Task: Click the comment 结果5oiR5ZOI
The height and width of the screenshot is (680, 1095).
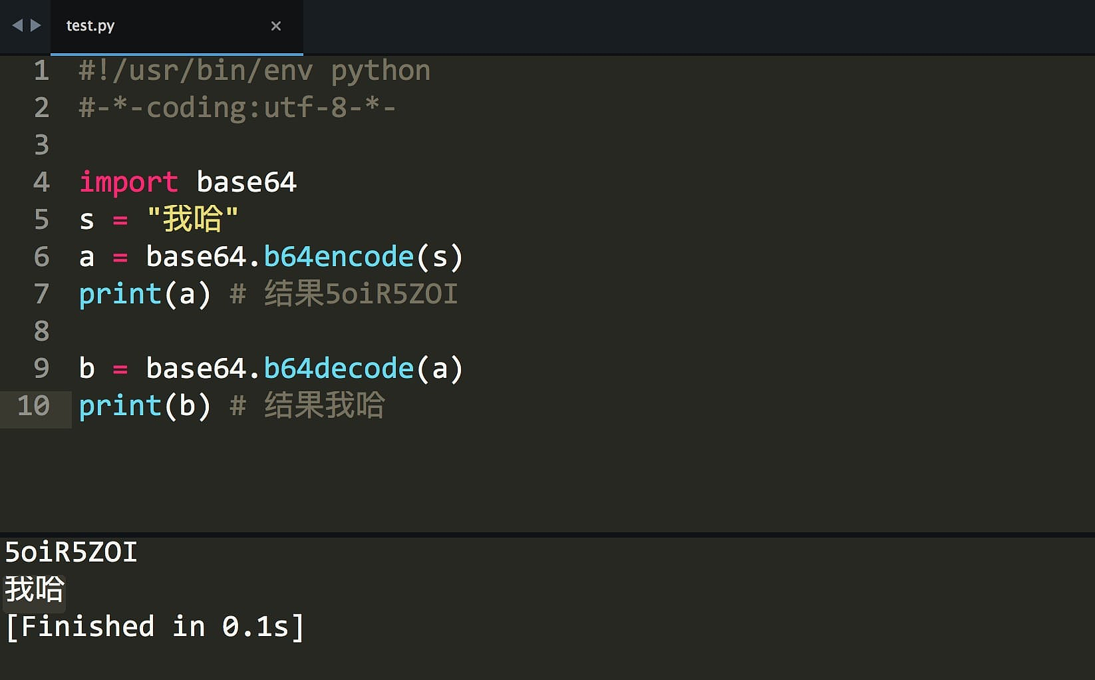Action: tap(361, 294)
